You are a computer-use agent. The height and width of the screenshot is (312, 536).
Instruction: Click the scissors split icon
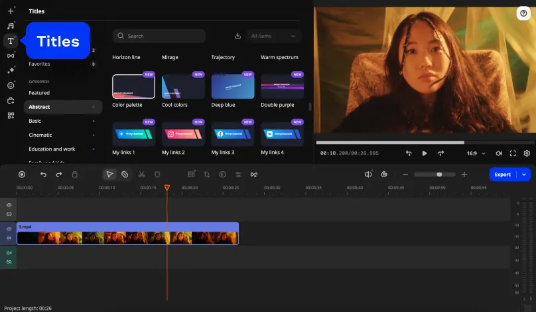point(141,175)
